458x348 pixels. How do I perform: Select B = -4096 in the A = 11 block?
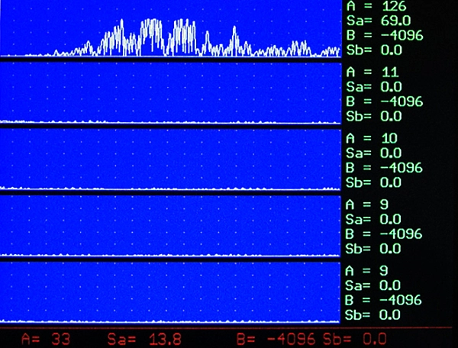click(385, 101)
